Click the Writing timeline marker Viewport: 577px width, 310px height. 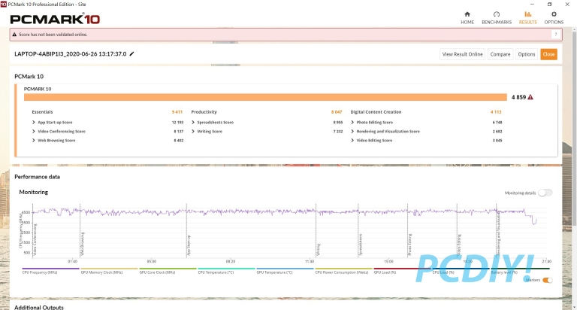[x=319, y=250]
